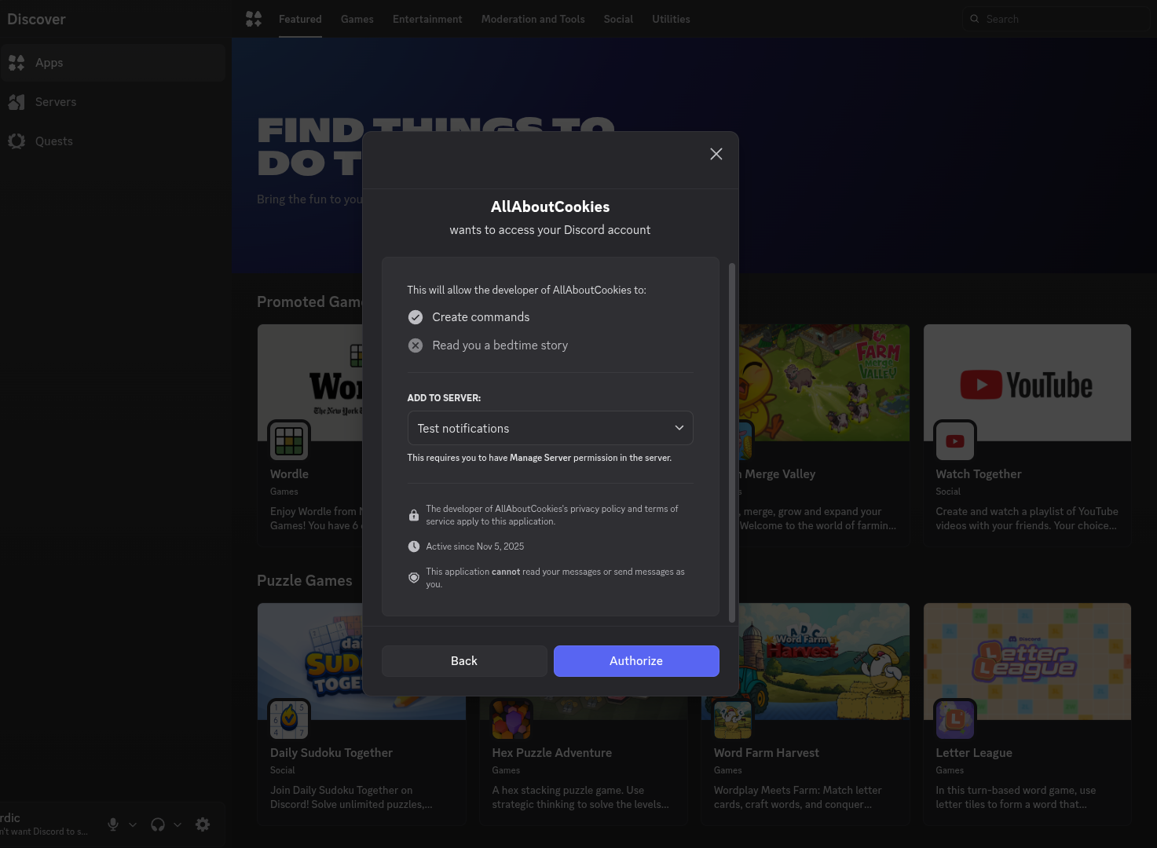Click the Letter League app icon
Image resolution: width=1157 pixels, height=848 pixels.
tap(954, 719)
